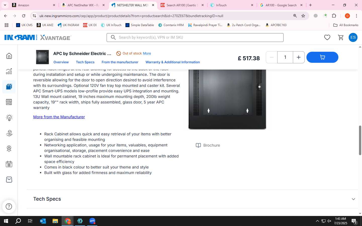Open File Explorer from the taskbar

55,221
